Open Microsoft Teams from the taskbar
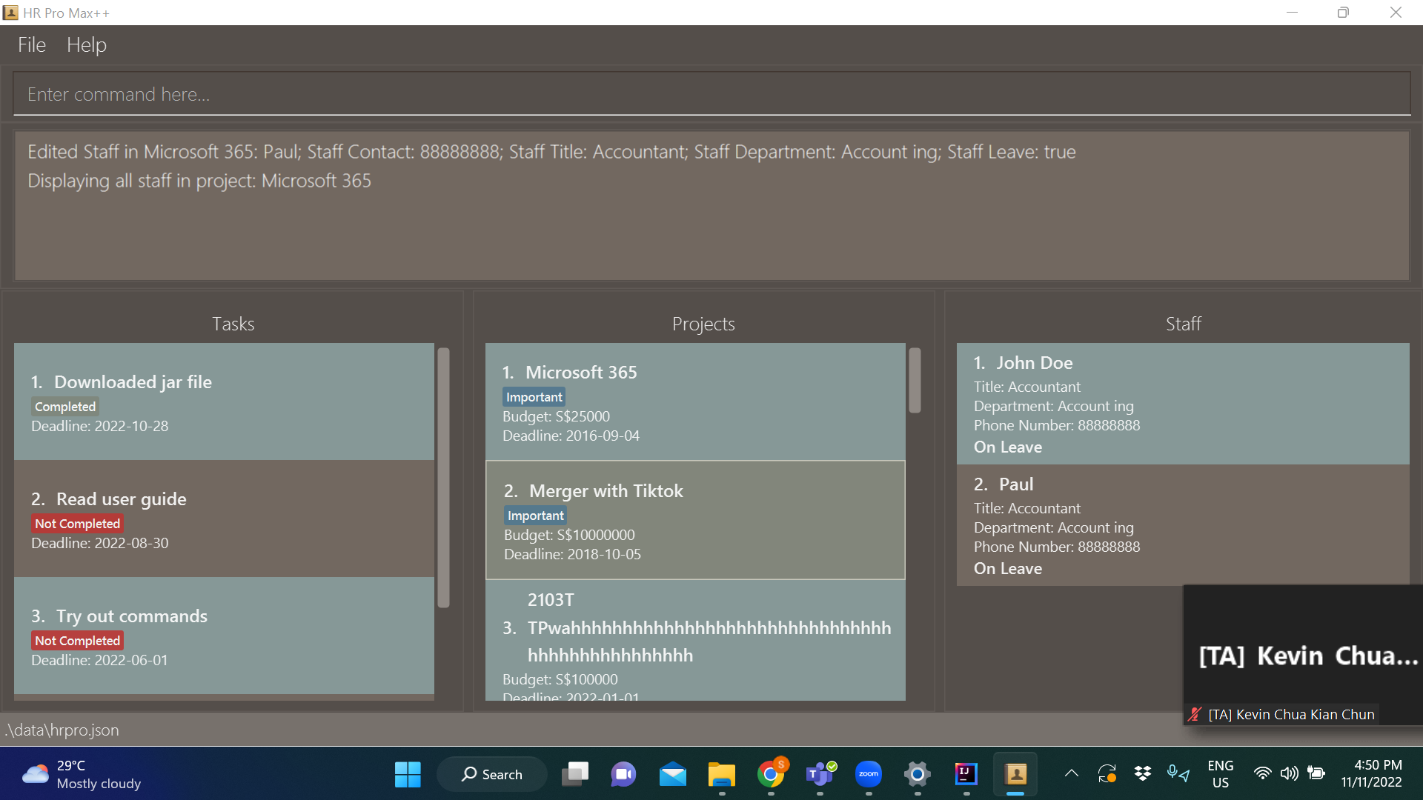 pos(820,774)
